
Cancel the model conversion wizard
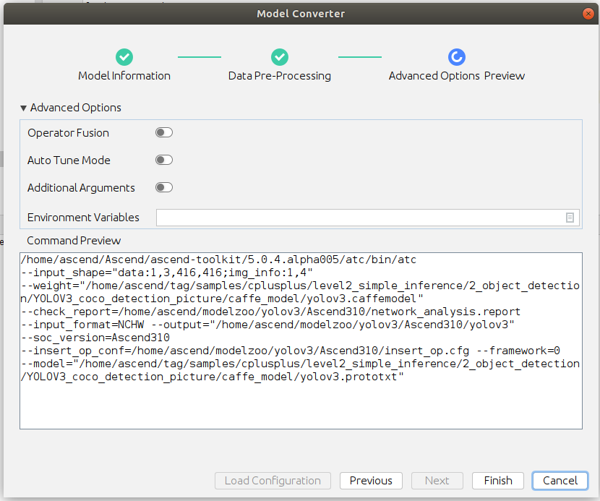pyautogui.click(x=560, y=481)
